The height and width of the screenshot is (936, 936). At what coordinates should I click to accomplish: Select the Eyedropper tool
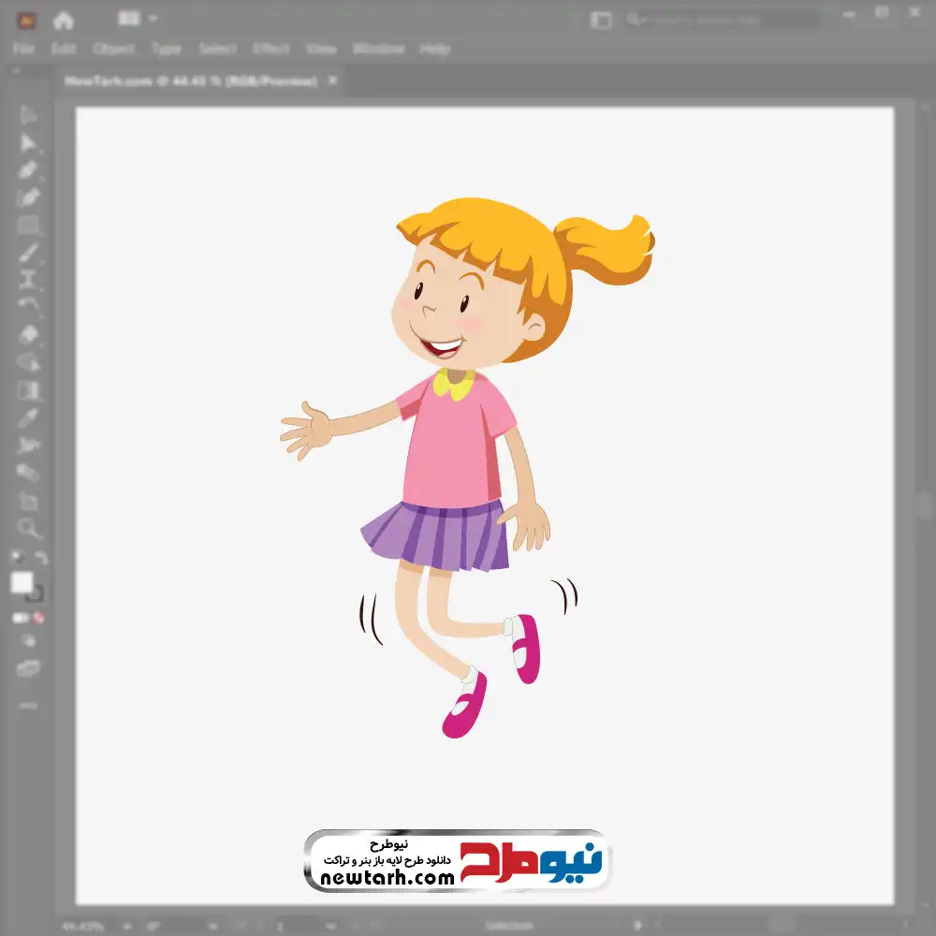click(28, 417)
